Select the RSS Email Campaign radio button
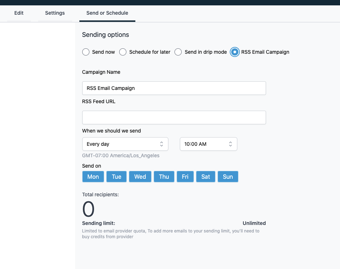Image resolution: width=340 pixels, height=269 pixels. [x=235, y=52]
